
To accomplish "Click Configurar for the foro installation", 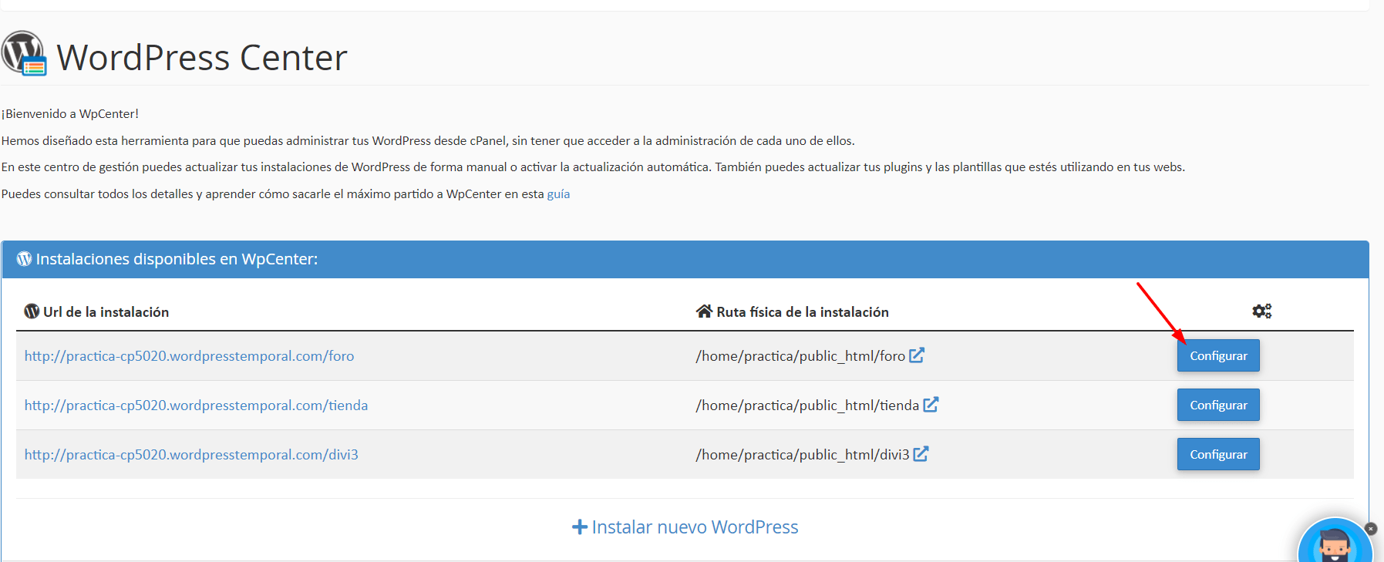I will tap(1218, 355).
